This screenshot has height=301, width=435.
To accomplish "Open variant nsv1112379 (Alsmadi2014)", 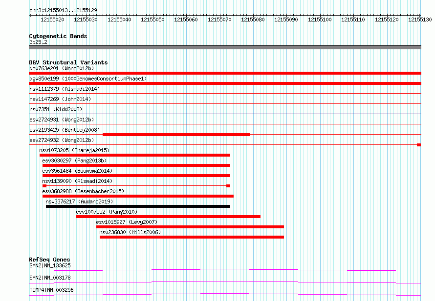I will (65, 89).
